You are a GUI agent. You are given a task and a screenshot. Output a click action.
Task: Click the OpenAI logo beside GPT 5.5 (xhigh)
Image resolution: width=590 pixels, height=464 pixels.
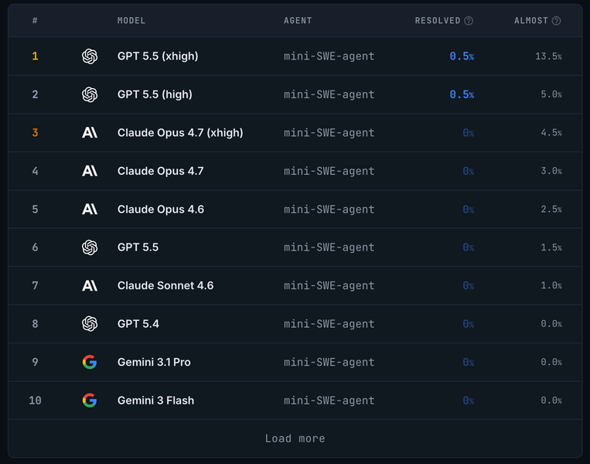pos(90,56)
